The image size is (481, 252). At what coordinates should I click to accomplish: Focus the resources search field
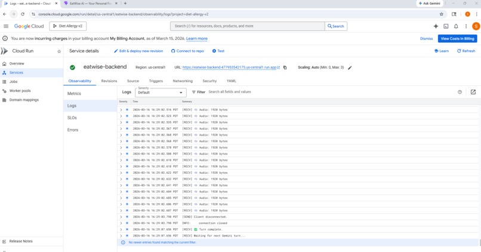[248, 26]
